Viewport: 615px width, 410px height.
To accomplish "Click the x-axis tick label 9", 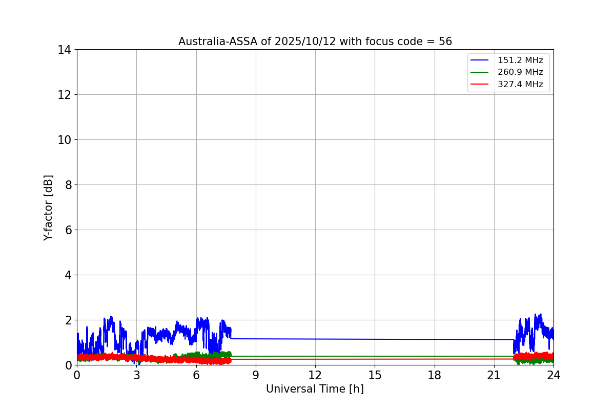I will pos(256,375).
